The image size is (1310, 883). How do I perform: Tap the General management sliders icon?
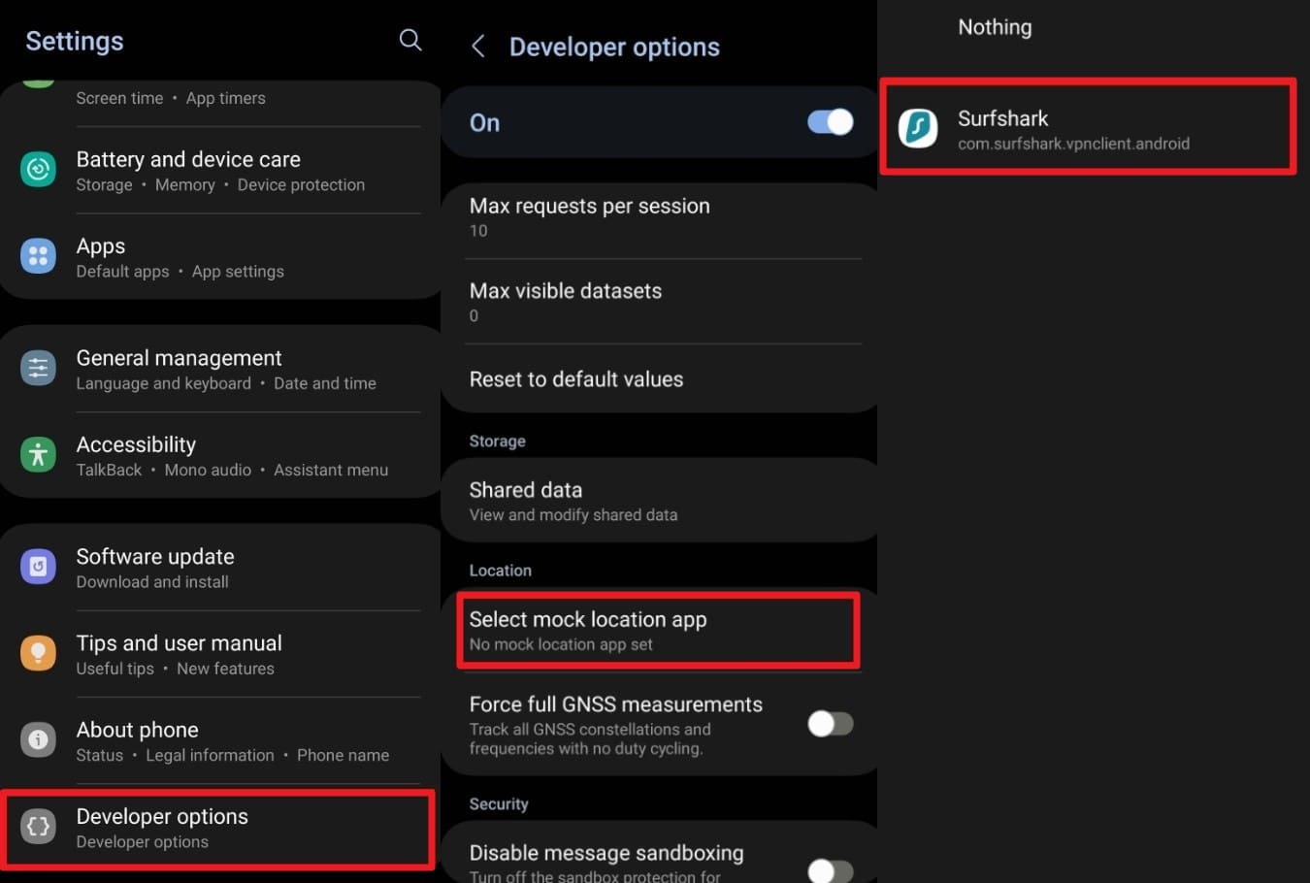(x=39, y=369)
